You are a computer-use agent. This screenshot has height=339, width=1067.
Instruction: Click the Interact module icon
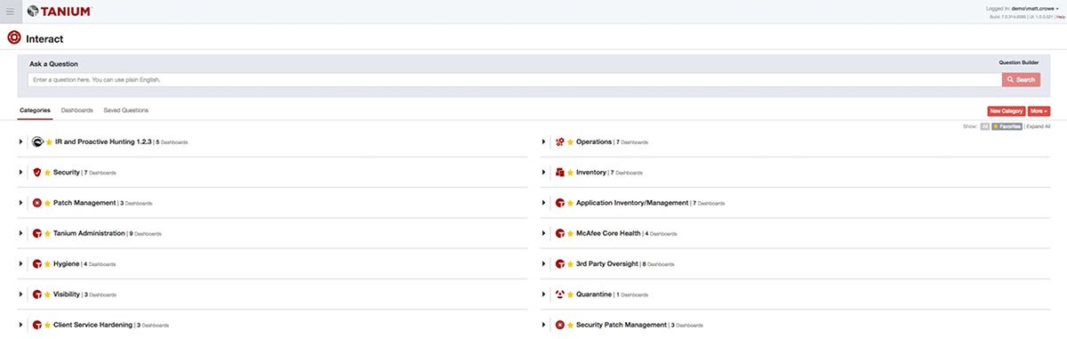tap(13, 38)
